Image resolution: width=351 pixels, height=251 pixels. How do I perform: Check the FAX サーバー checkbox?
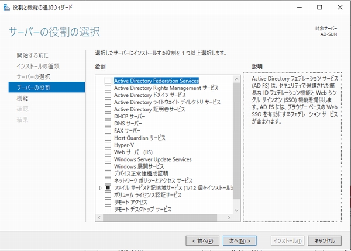click(x=108, y=131)
